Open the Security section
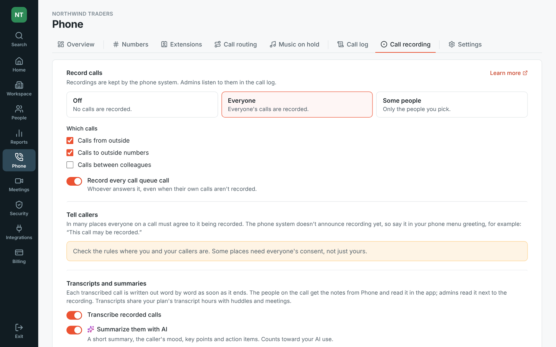The height and width of the screenshot is (347, 556). coord(19,209)
